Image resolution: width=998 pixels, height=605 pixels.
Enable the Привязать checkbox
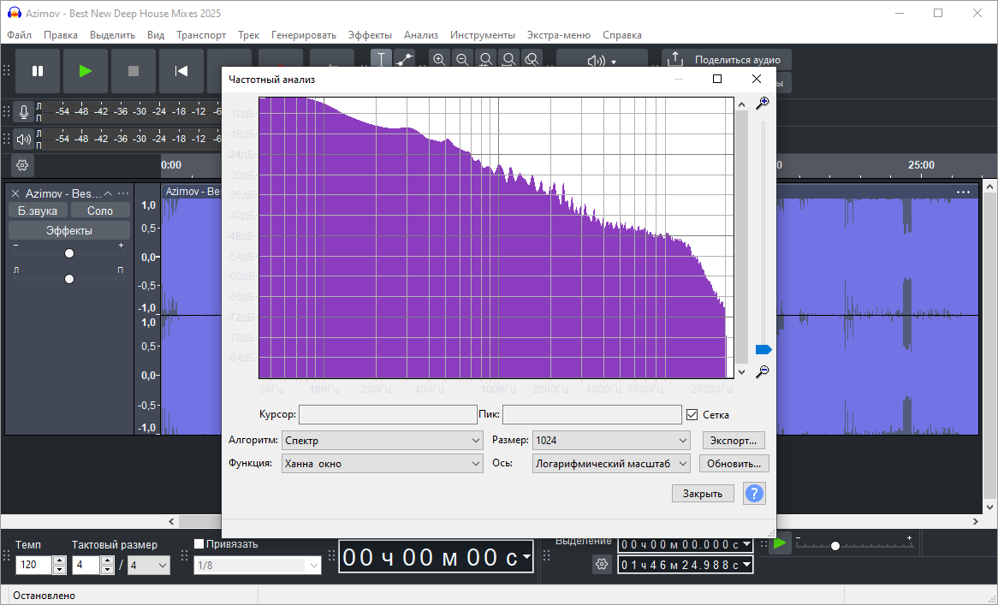click(x=199, y=544)
